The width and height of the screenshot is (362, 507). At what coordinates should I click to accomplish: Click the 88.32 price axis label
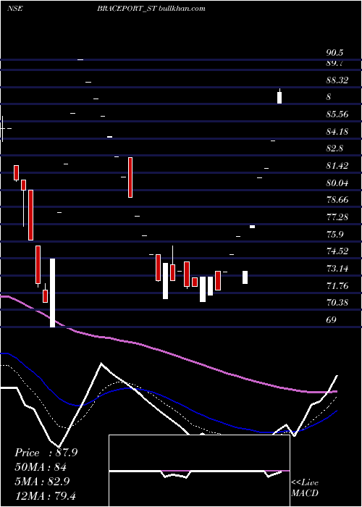(337, 80)
